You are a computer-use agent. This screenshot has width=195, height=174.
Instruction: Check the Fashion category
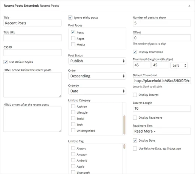pyautogui.click(x=73, y=106)
